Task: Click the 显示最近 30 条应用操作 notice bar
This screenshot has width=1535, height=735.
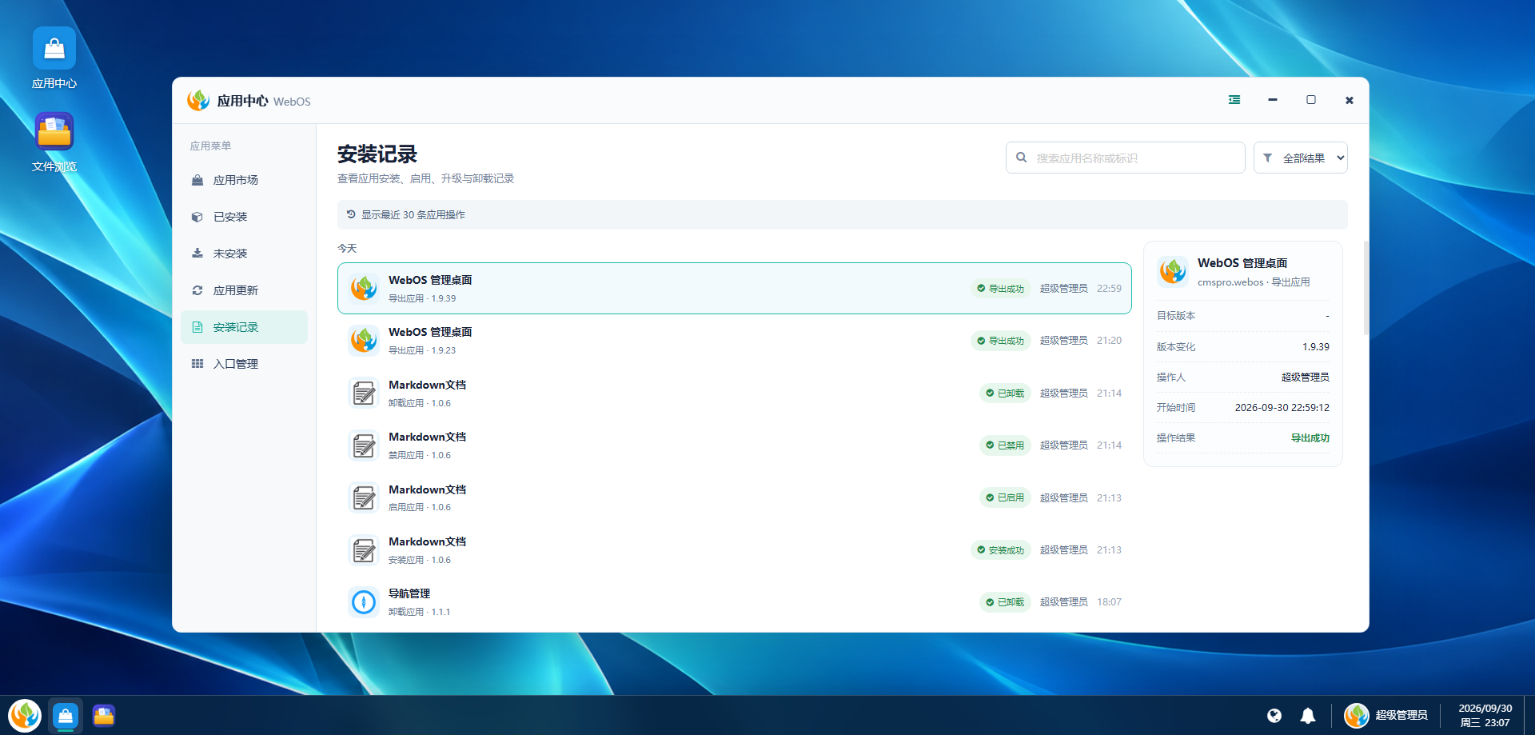Action: [843, 214]
